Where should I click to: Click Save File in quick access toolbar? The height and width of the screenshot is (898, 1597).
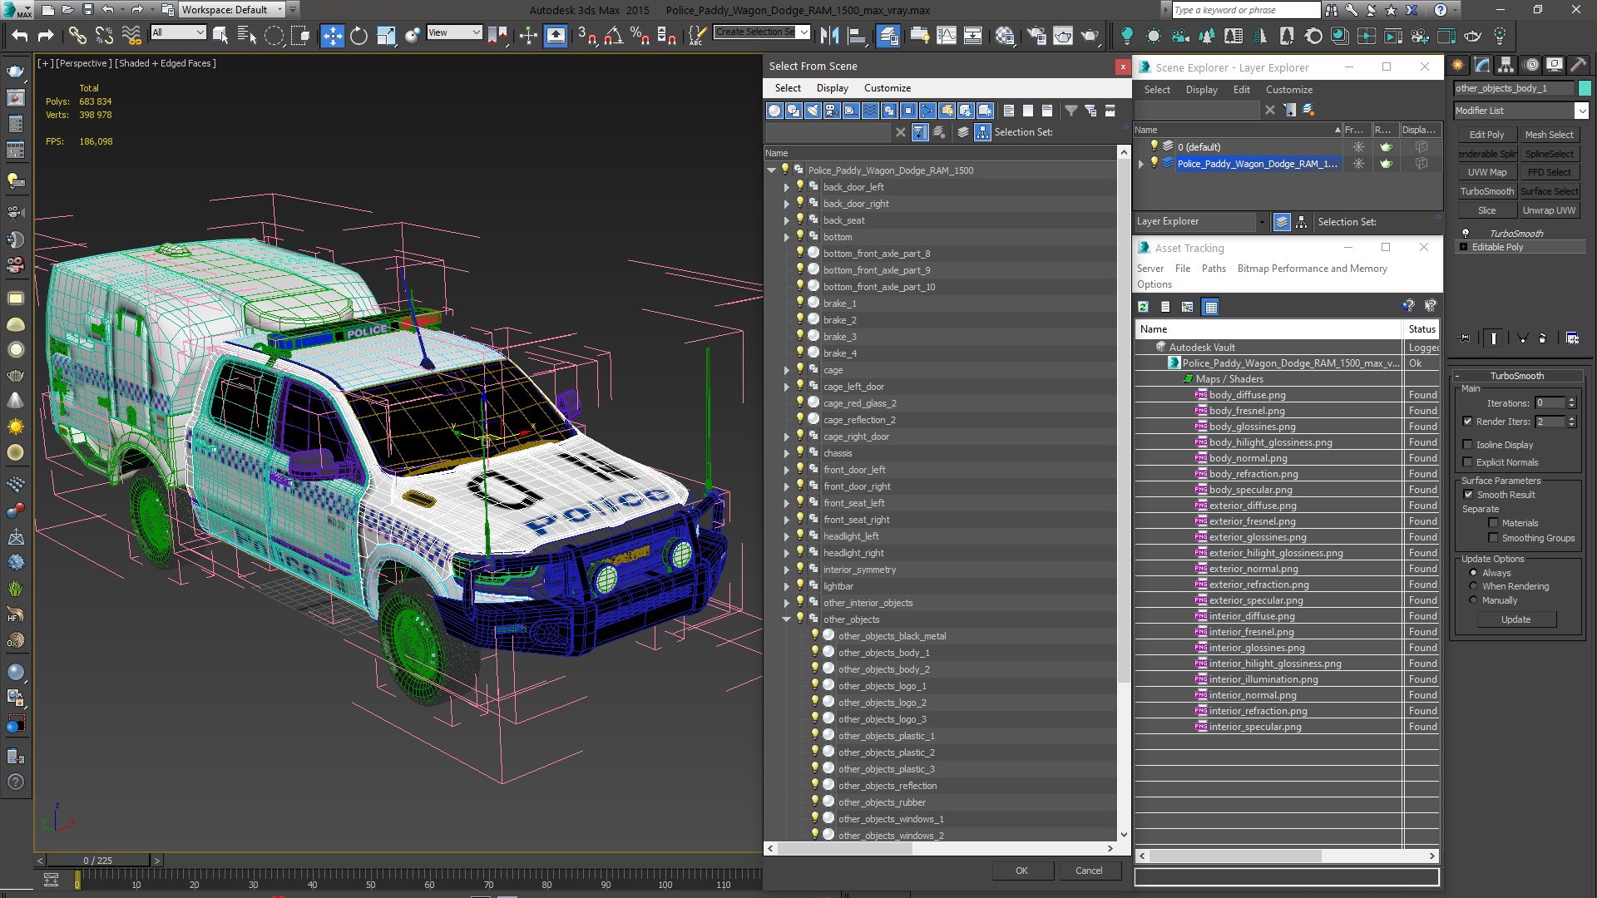[87, 10]
